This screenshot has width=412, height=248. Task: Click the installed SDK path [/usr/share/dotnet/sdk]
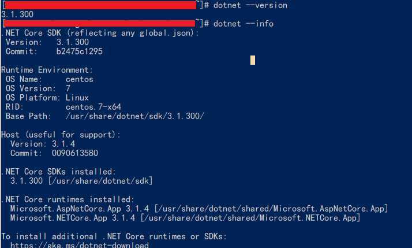tap(100, 181)
